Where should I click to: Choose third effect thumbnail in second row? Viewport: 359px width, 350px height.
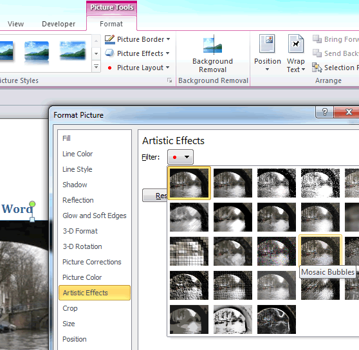(x=277, y=217)
